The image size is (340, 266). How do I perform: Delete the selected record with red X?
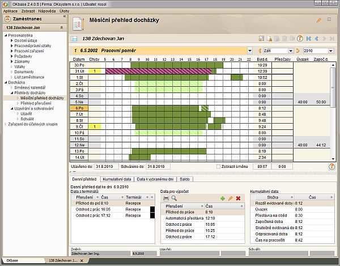(x=238, y=199)
